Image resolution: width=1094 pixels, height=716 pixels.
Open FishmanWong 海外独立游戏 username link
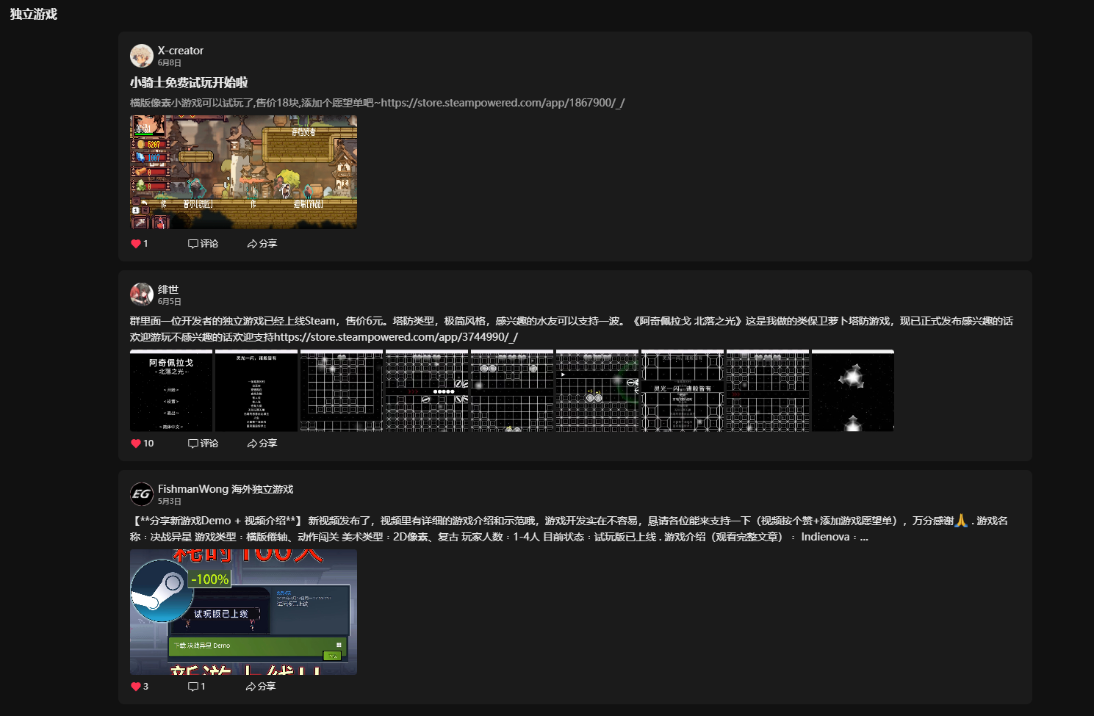click(226, 489)
